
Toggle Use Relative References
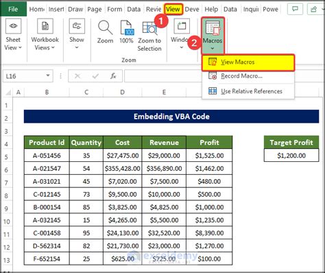coord(248,91)
